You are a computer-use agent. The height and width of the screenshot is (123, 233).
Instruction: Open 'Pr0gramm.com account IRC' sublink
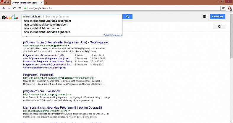[48, 65]
